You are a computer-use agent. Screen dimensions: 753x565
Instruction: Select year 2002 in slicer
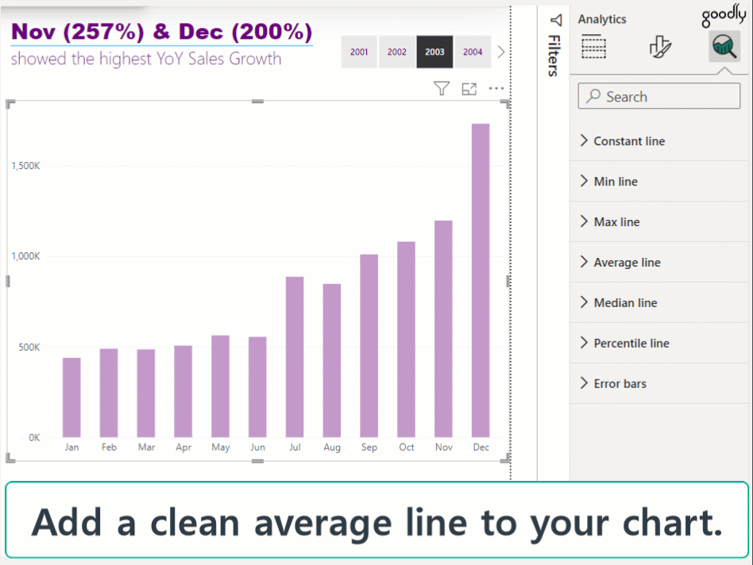(x=397, y=52)
